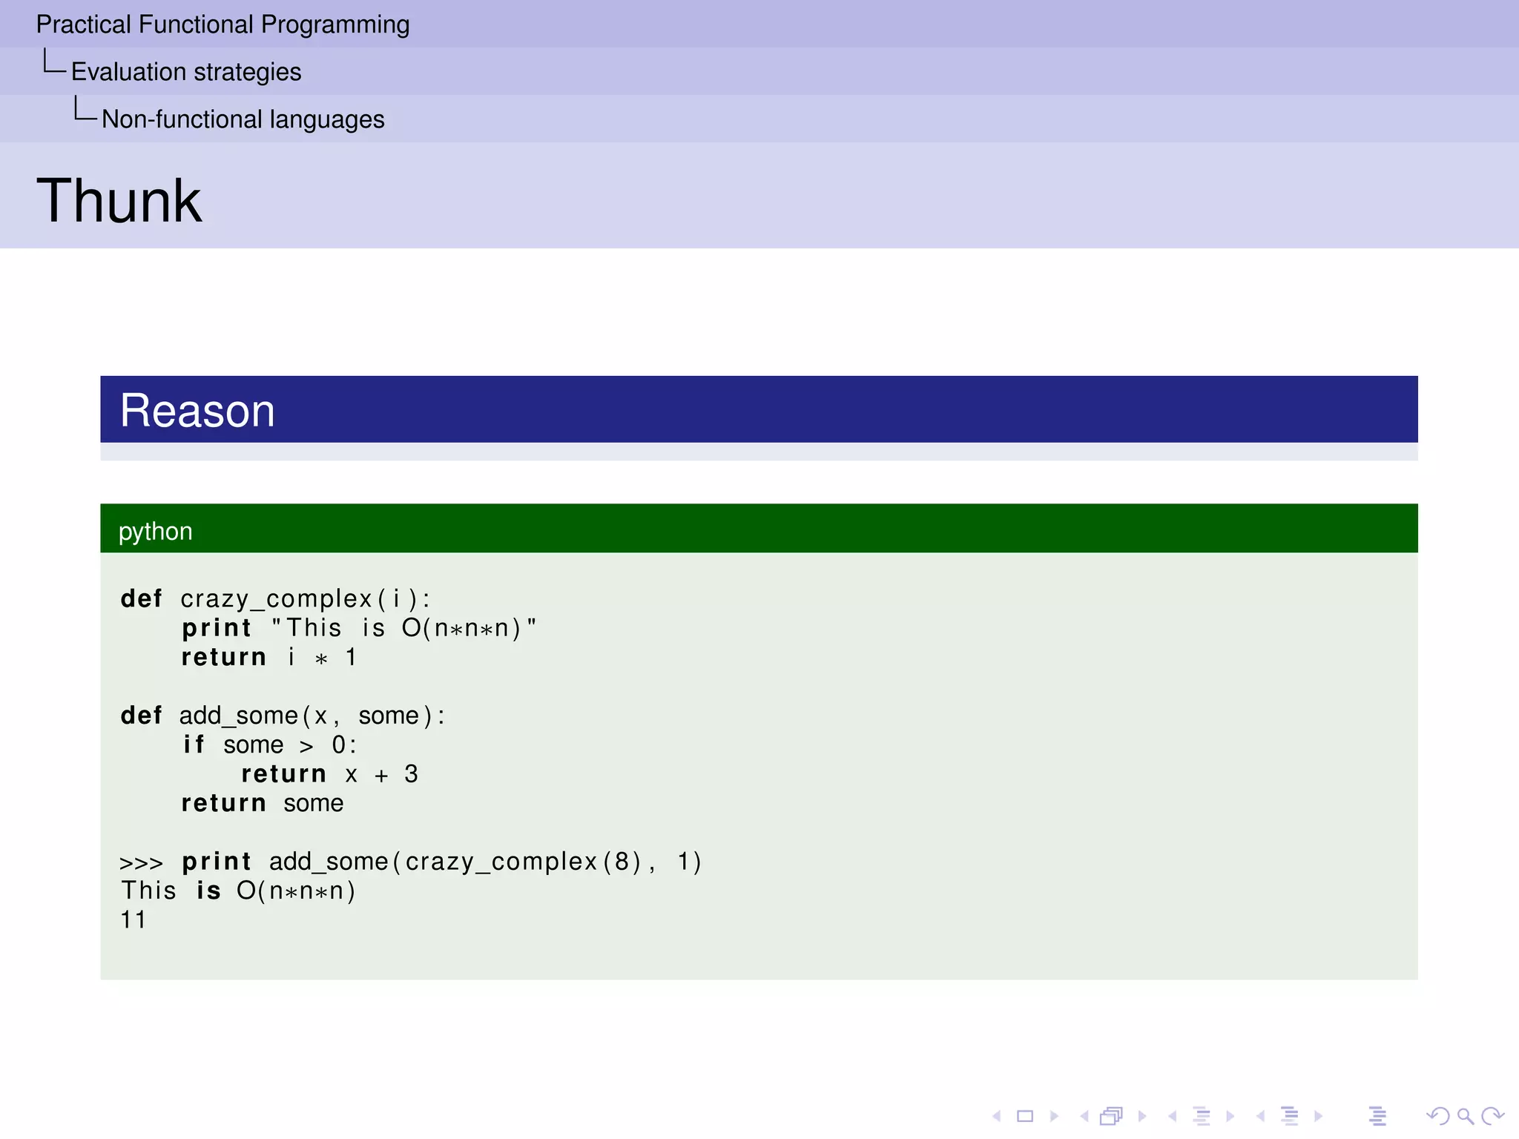The image size is (1519, 1139).
Task: Click the python code block header
Action: click(759, 529)
